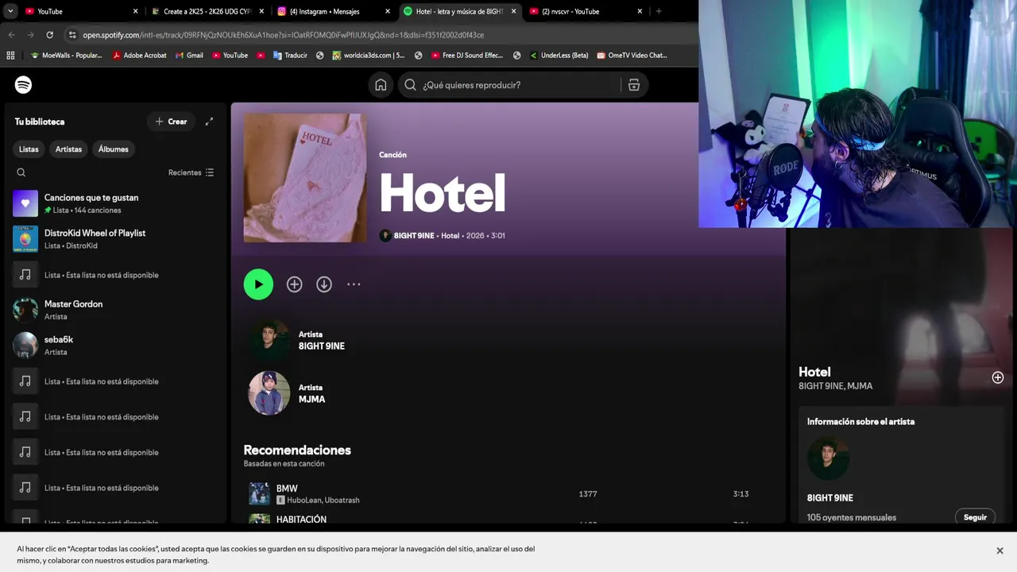Open the HuboLean artist link under BMW

(304, 500)
